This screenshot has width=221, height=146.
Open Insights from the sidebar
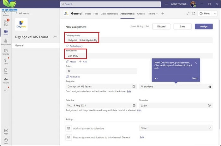[x=6, y=81]
